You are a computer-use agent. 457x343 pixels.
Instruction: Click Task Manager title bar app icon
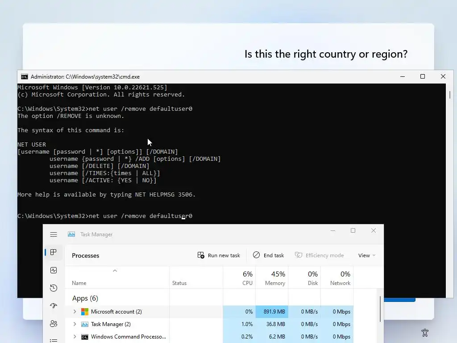(x=71, y=234)
